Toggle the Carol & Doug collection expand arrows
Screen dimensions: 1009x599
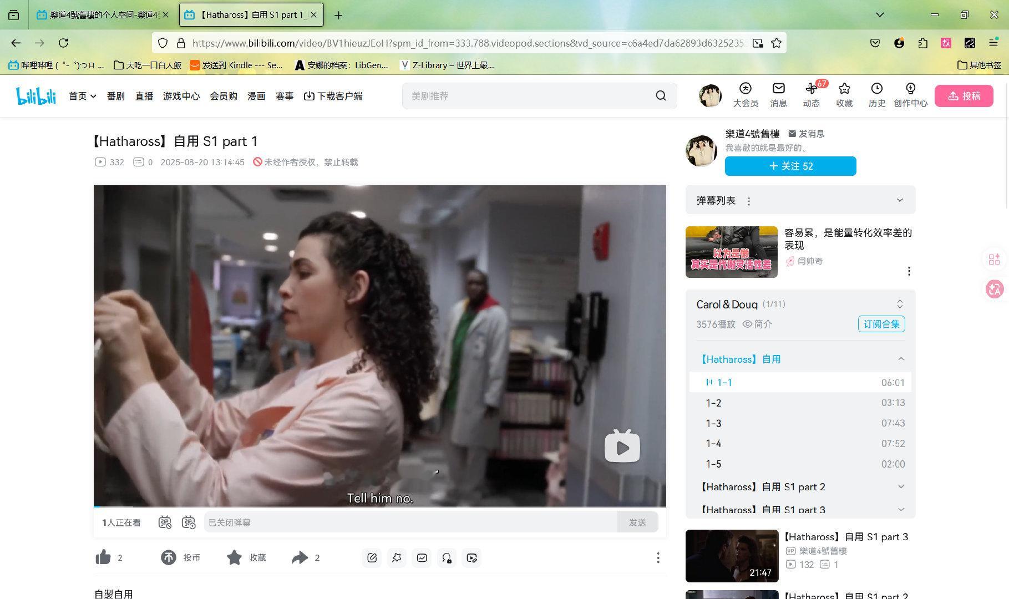pyautogui.click(x=900, y=304)
